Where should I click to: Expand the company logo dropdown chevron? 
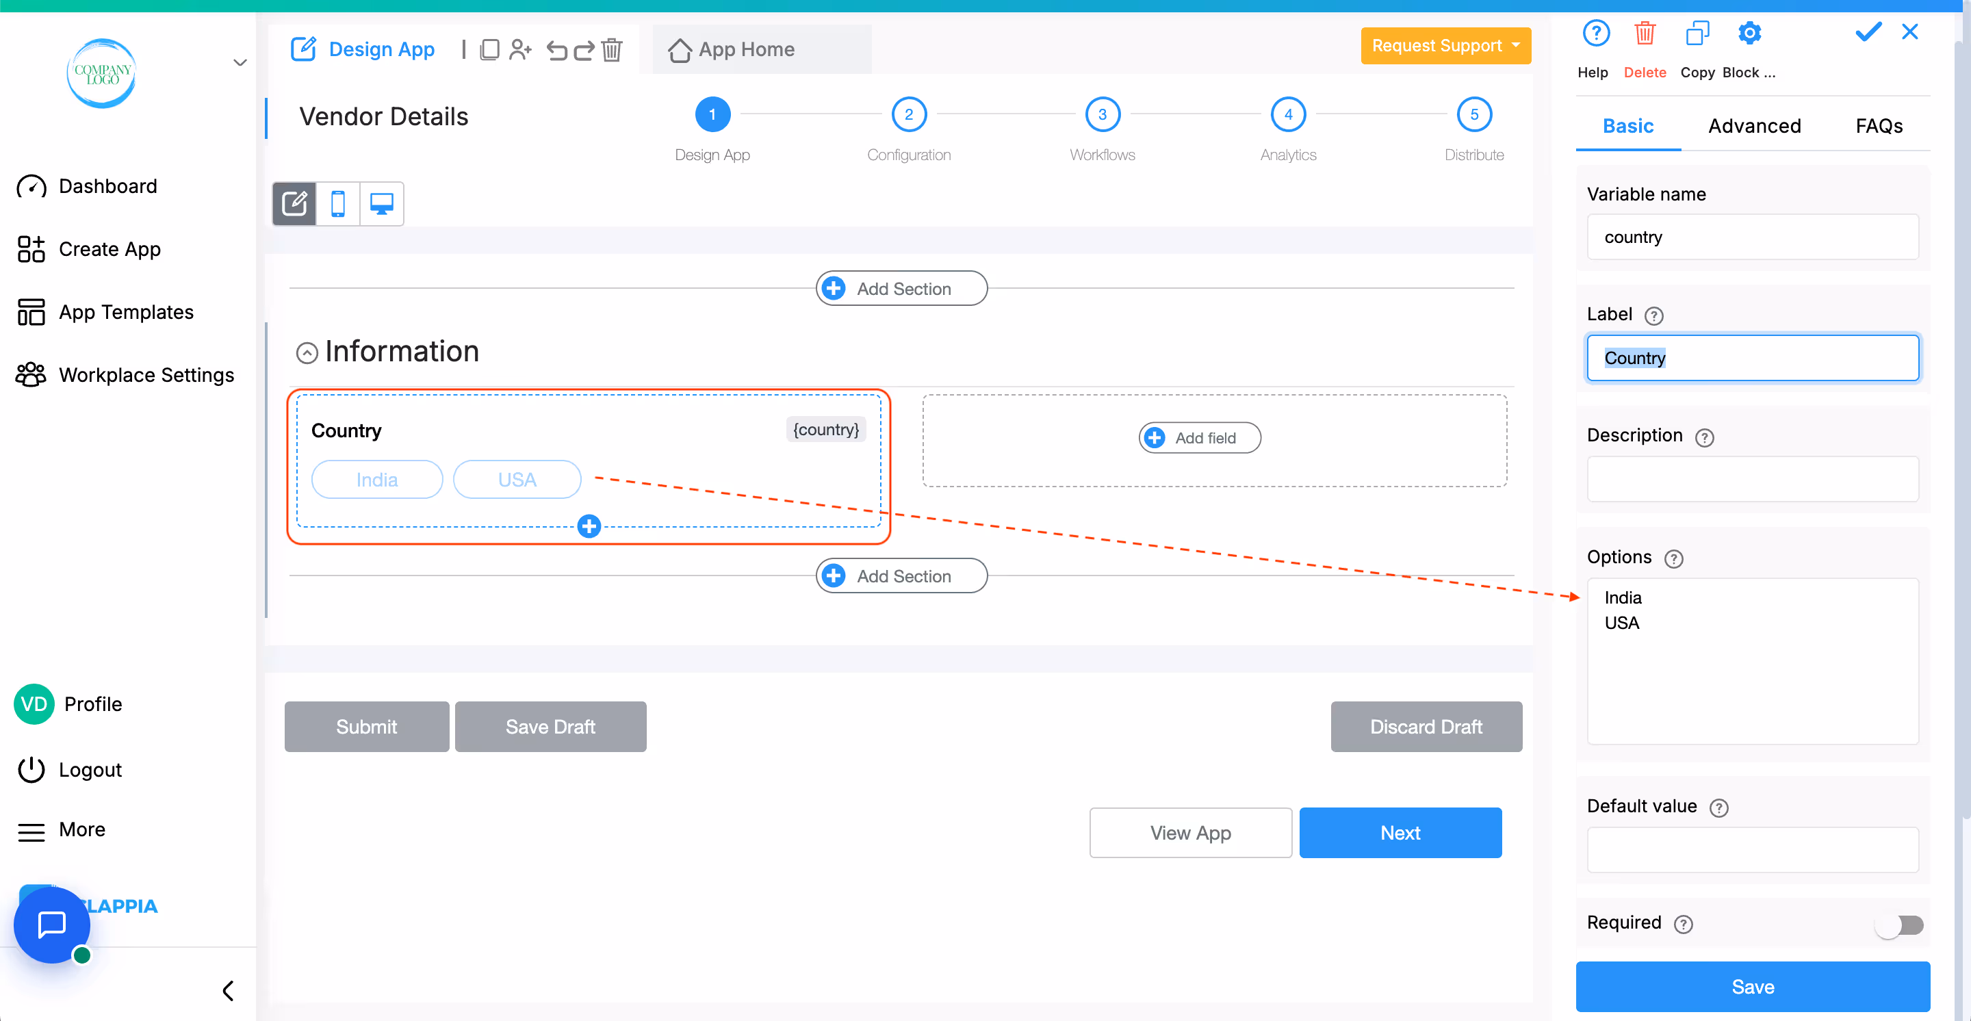pos(240,63)
